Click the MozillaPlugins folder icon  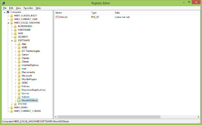[19, 79]
